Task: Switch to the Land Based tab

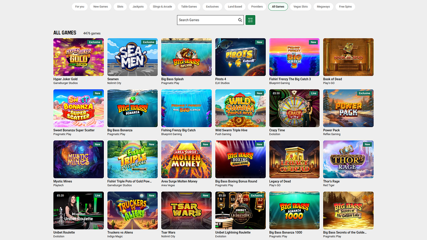Action: coord(235,7)
